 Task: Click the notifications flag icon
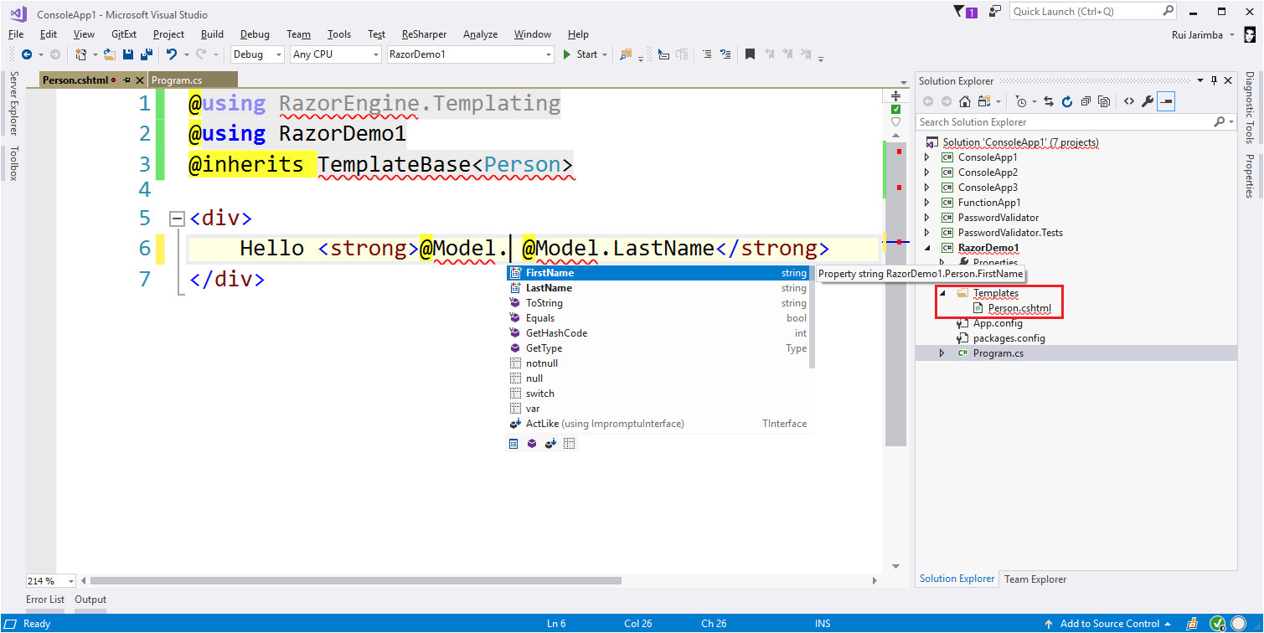pyautogui.click(x=959, y=12)
